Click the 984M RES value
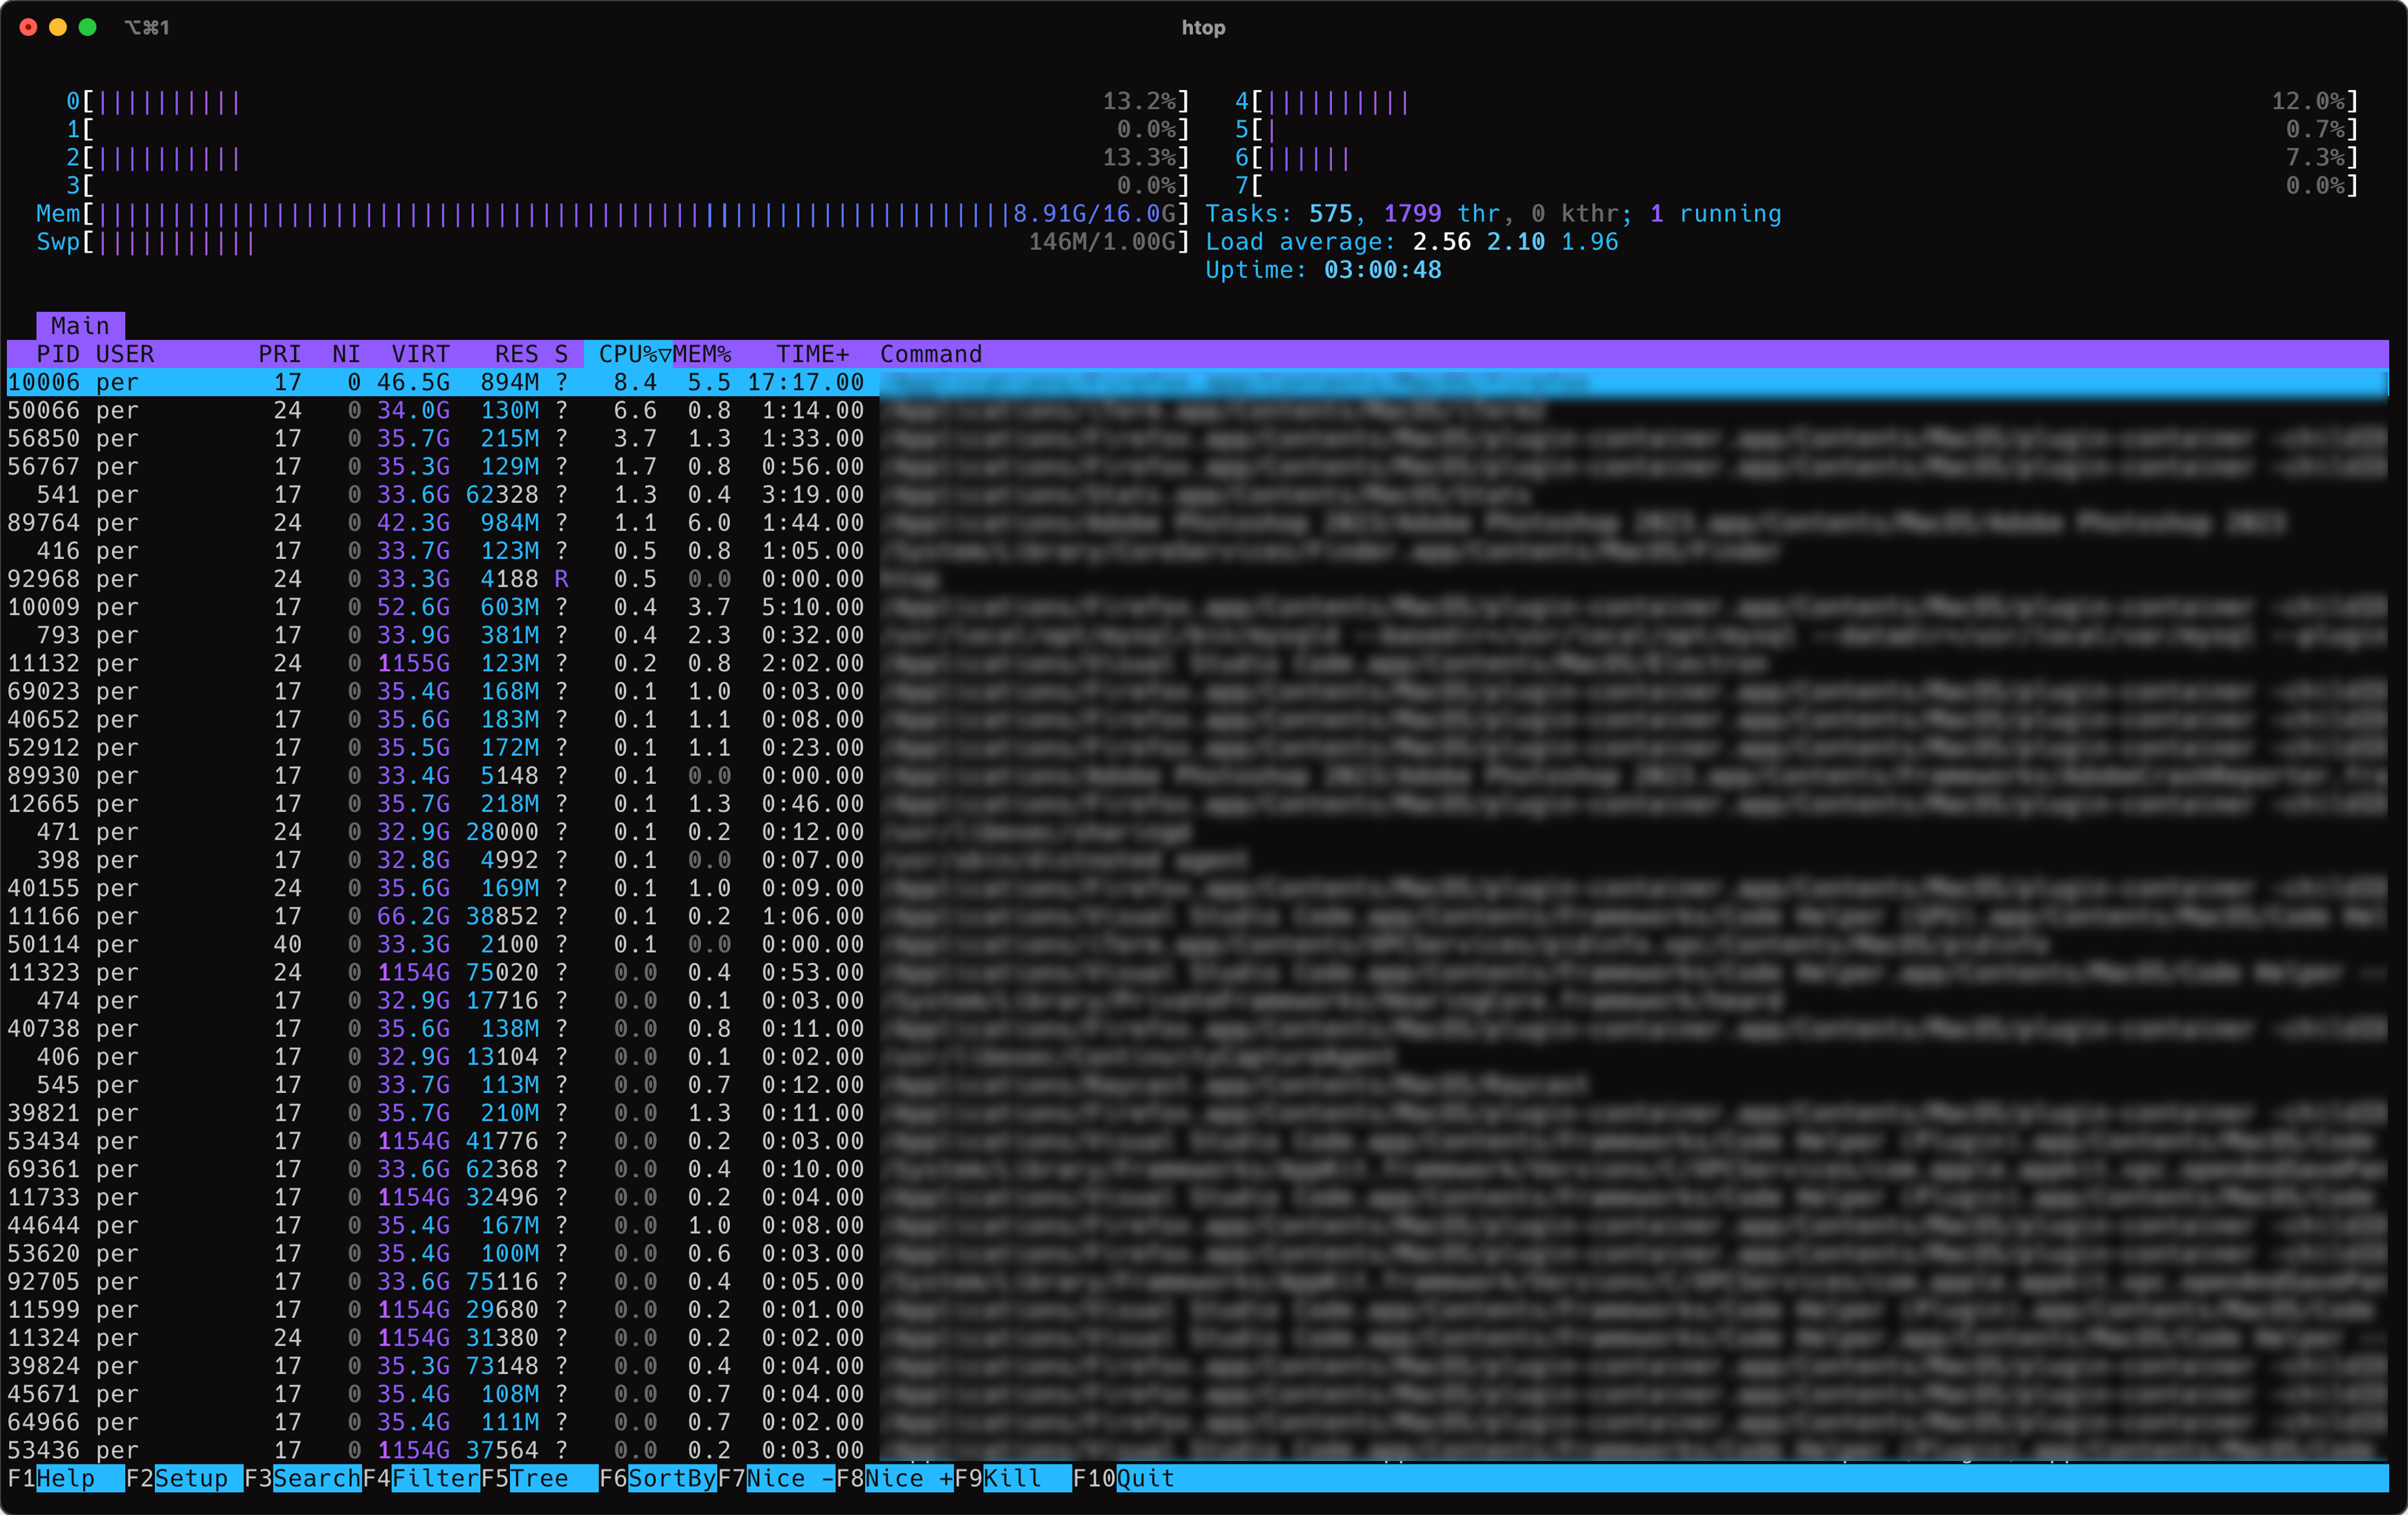2408x1515 pixels. point(509,522)
